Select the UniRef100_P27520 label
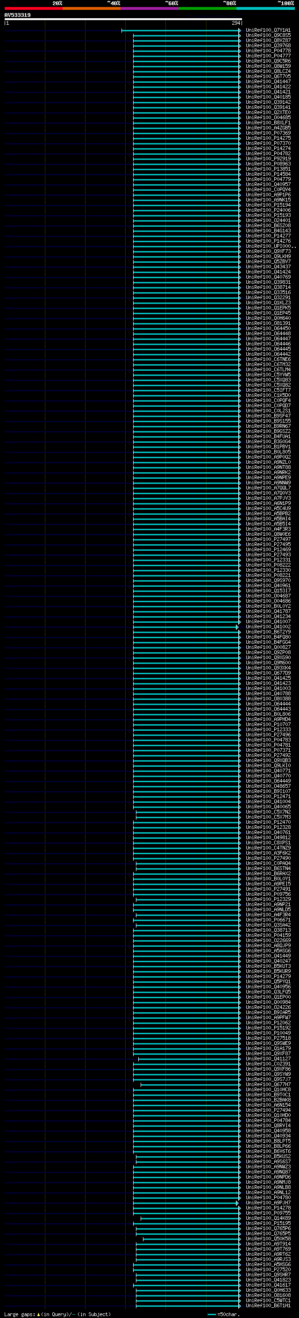 (268, 1269)
